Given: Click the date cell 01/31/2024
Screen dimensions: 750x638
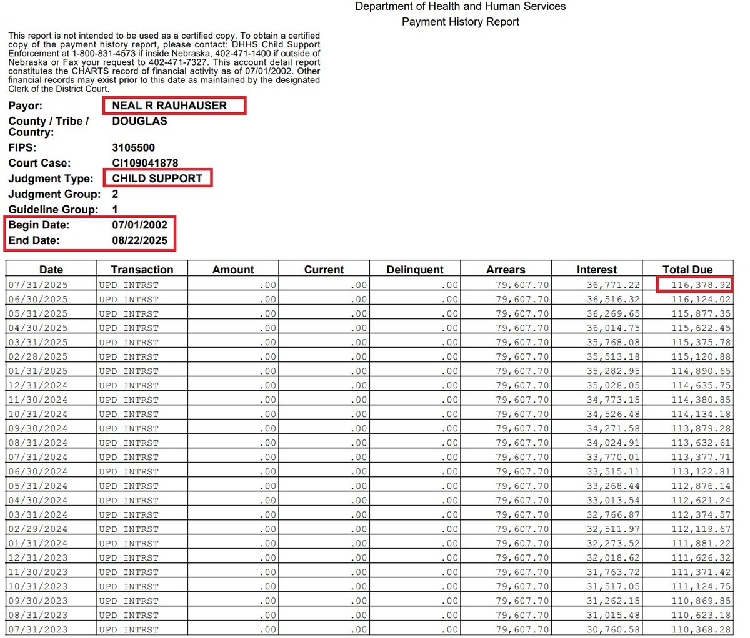Looking at the screenshot, I should 38,543.
